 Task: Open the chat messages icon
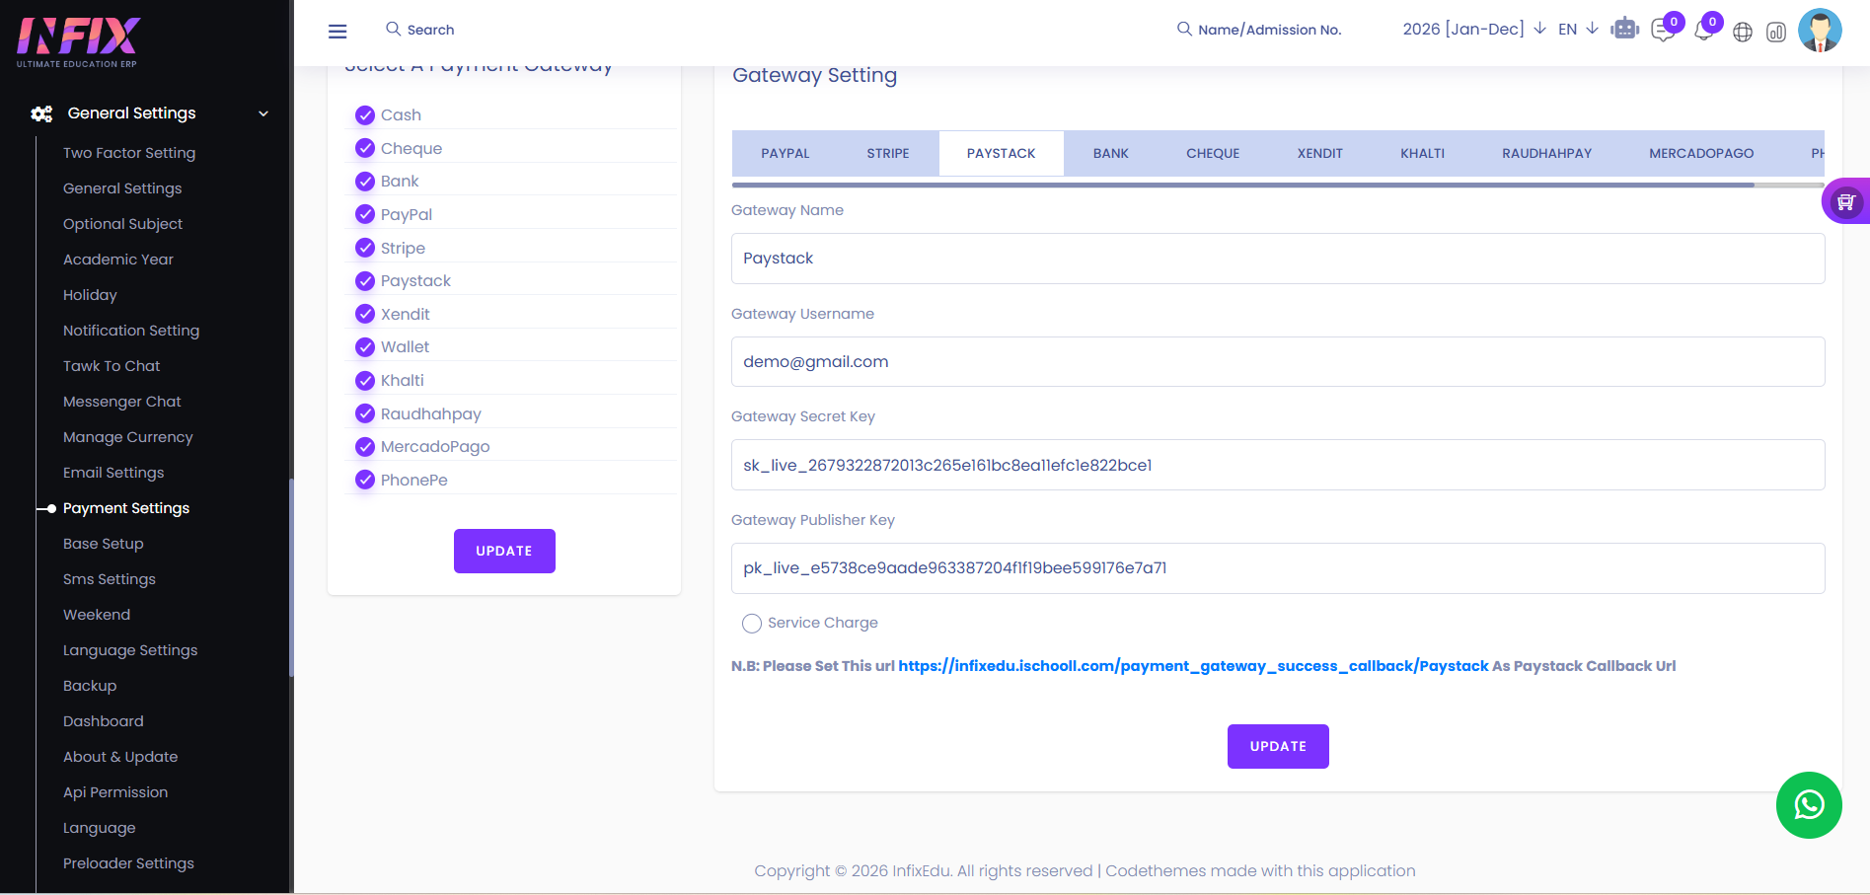coord(1663,32)
